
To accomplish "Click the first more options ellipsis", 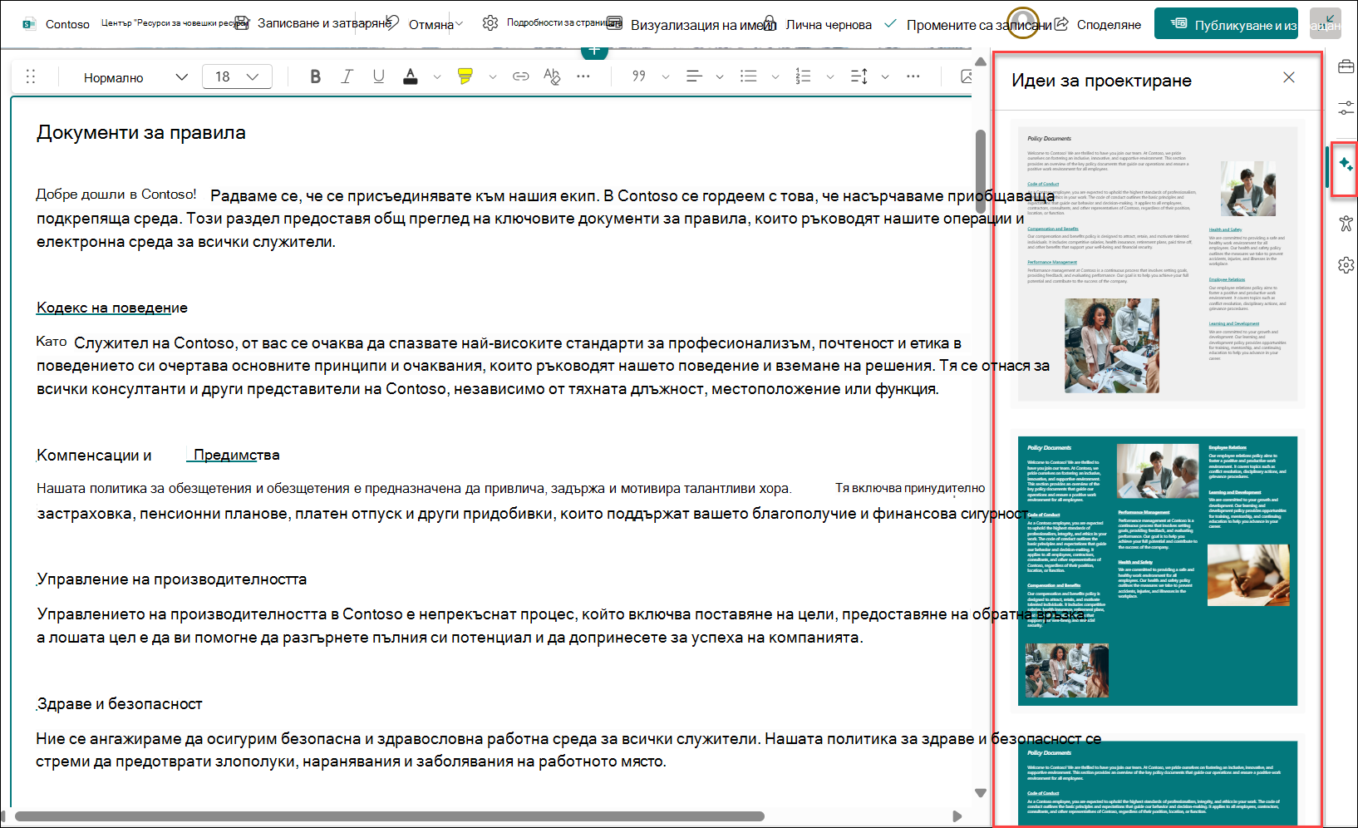I will (583, 76).
